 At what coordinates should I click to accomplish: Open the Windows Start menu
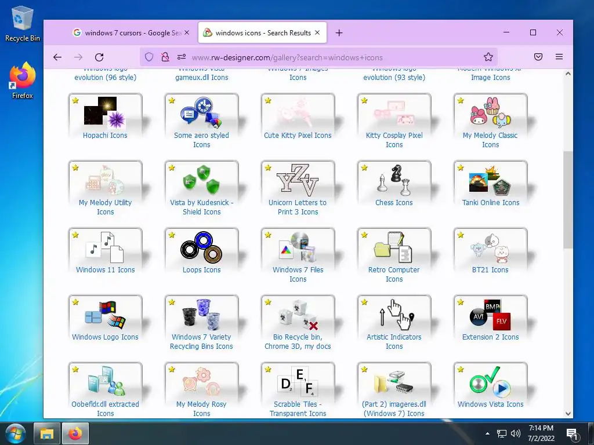[15, 433]
